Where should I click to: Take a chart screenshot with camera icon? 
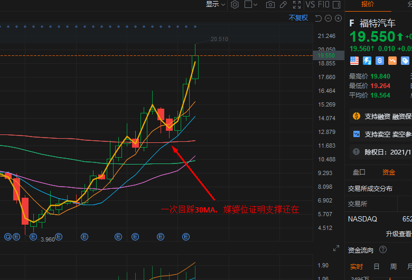tap(270, 4)
